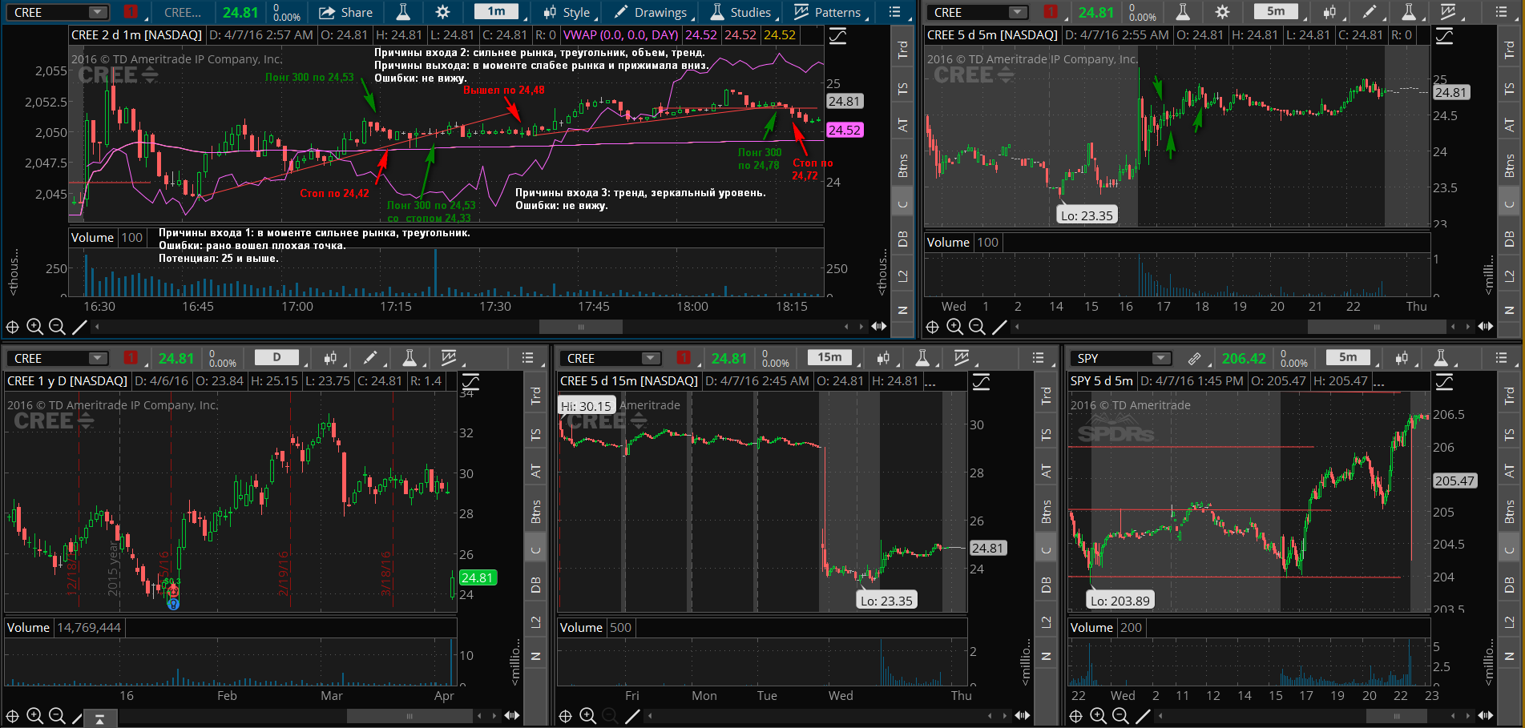This screenshot has width=1525, height=728.
Task: Toggle TS side tab of top-left 1m chart
Action: [902, 88]
